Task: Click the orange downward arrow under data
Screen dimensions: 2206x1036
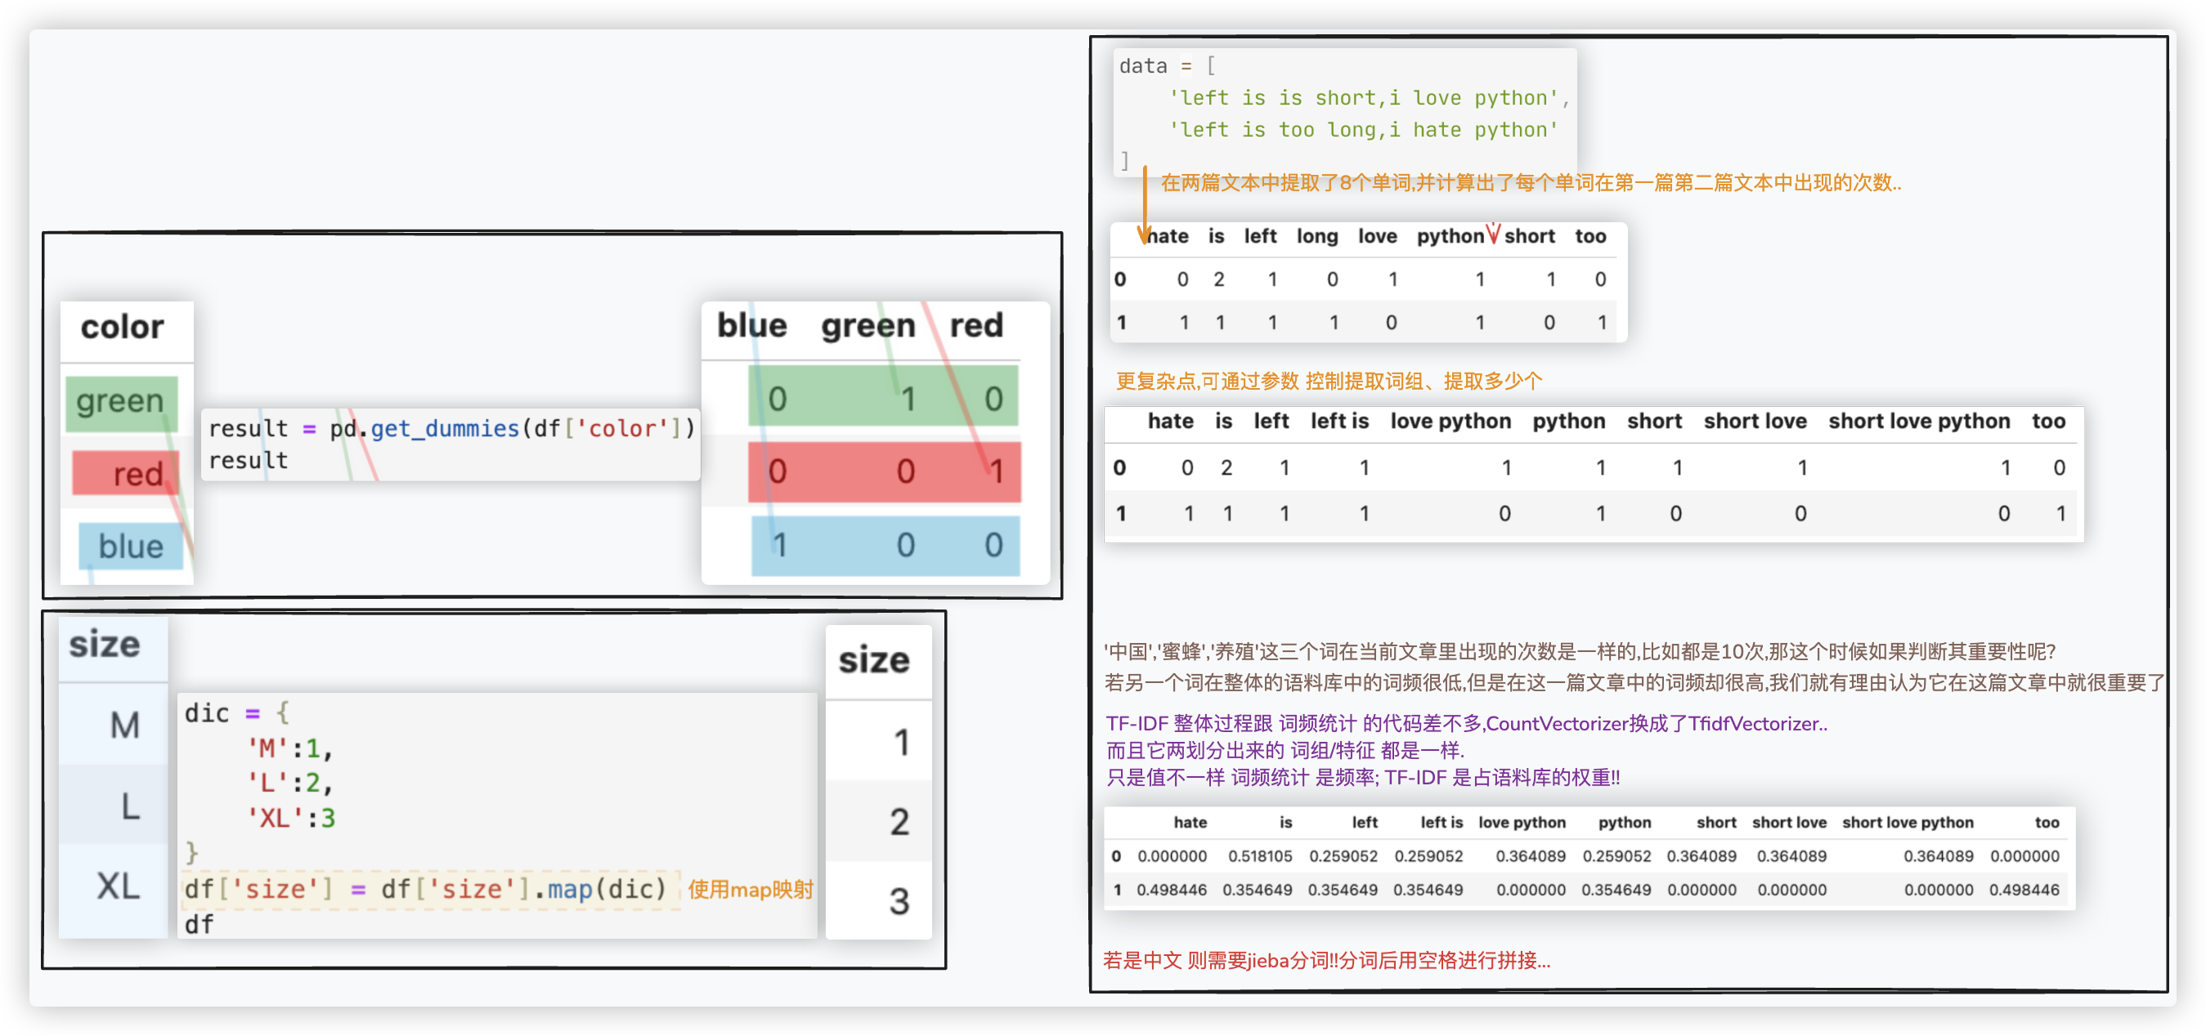Action: 1144,205
